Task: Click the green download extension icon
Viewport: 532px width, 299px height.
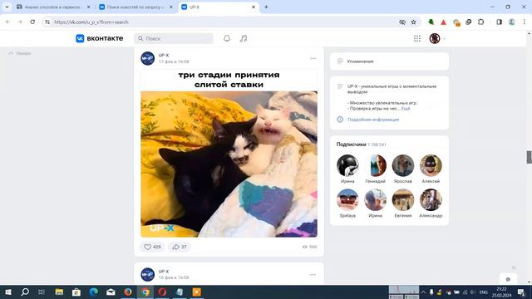Action: pyautogui.click(x=431, y=22)
